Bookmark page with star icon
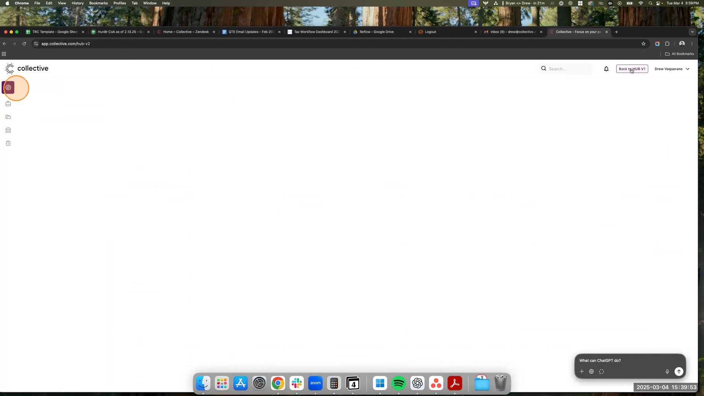Image resolution: width=704 pixels, height=396 pixels. (643, 44)
